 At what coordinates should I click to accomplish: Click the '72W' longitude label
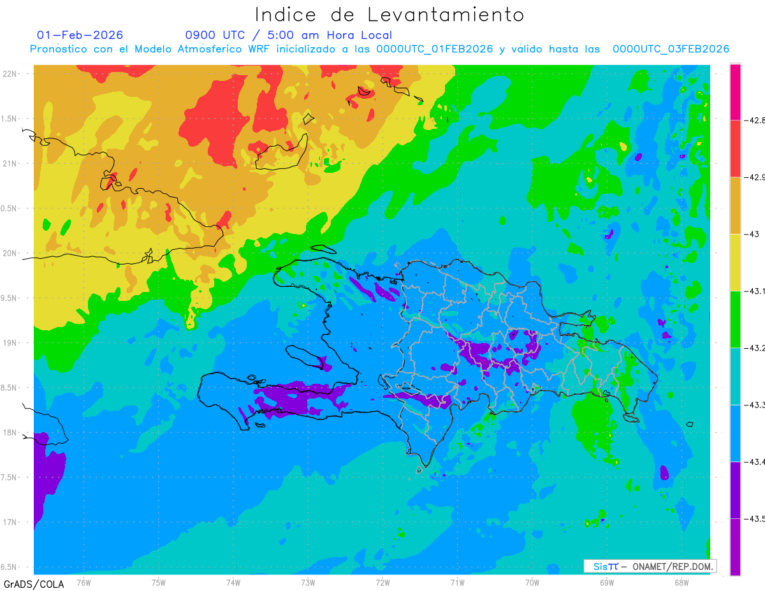point(382,582)
